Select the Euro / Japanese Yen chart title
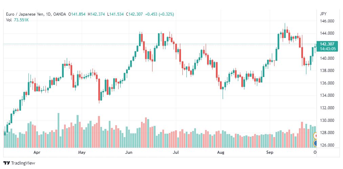The height and width of the screenshot is (169, 343). pyautogui.click(x=25, y=14)
